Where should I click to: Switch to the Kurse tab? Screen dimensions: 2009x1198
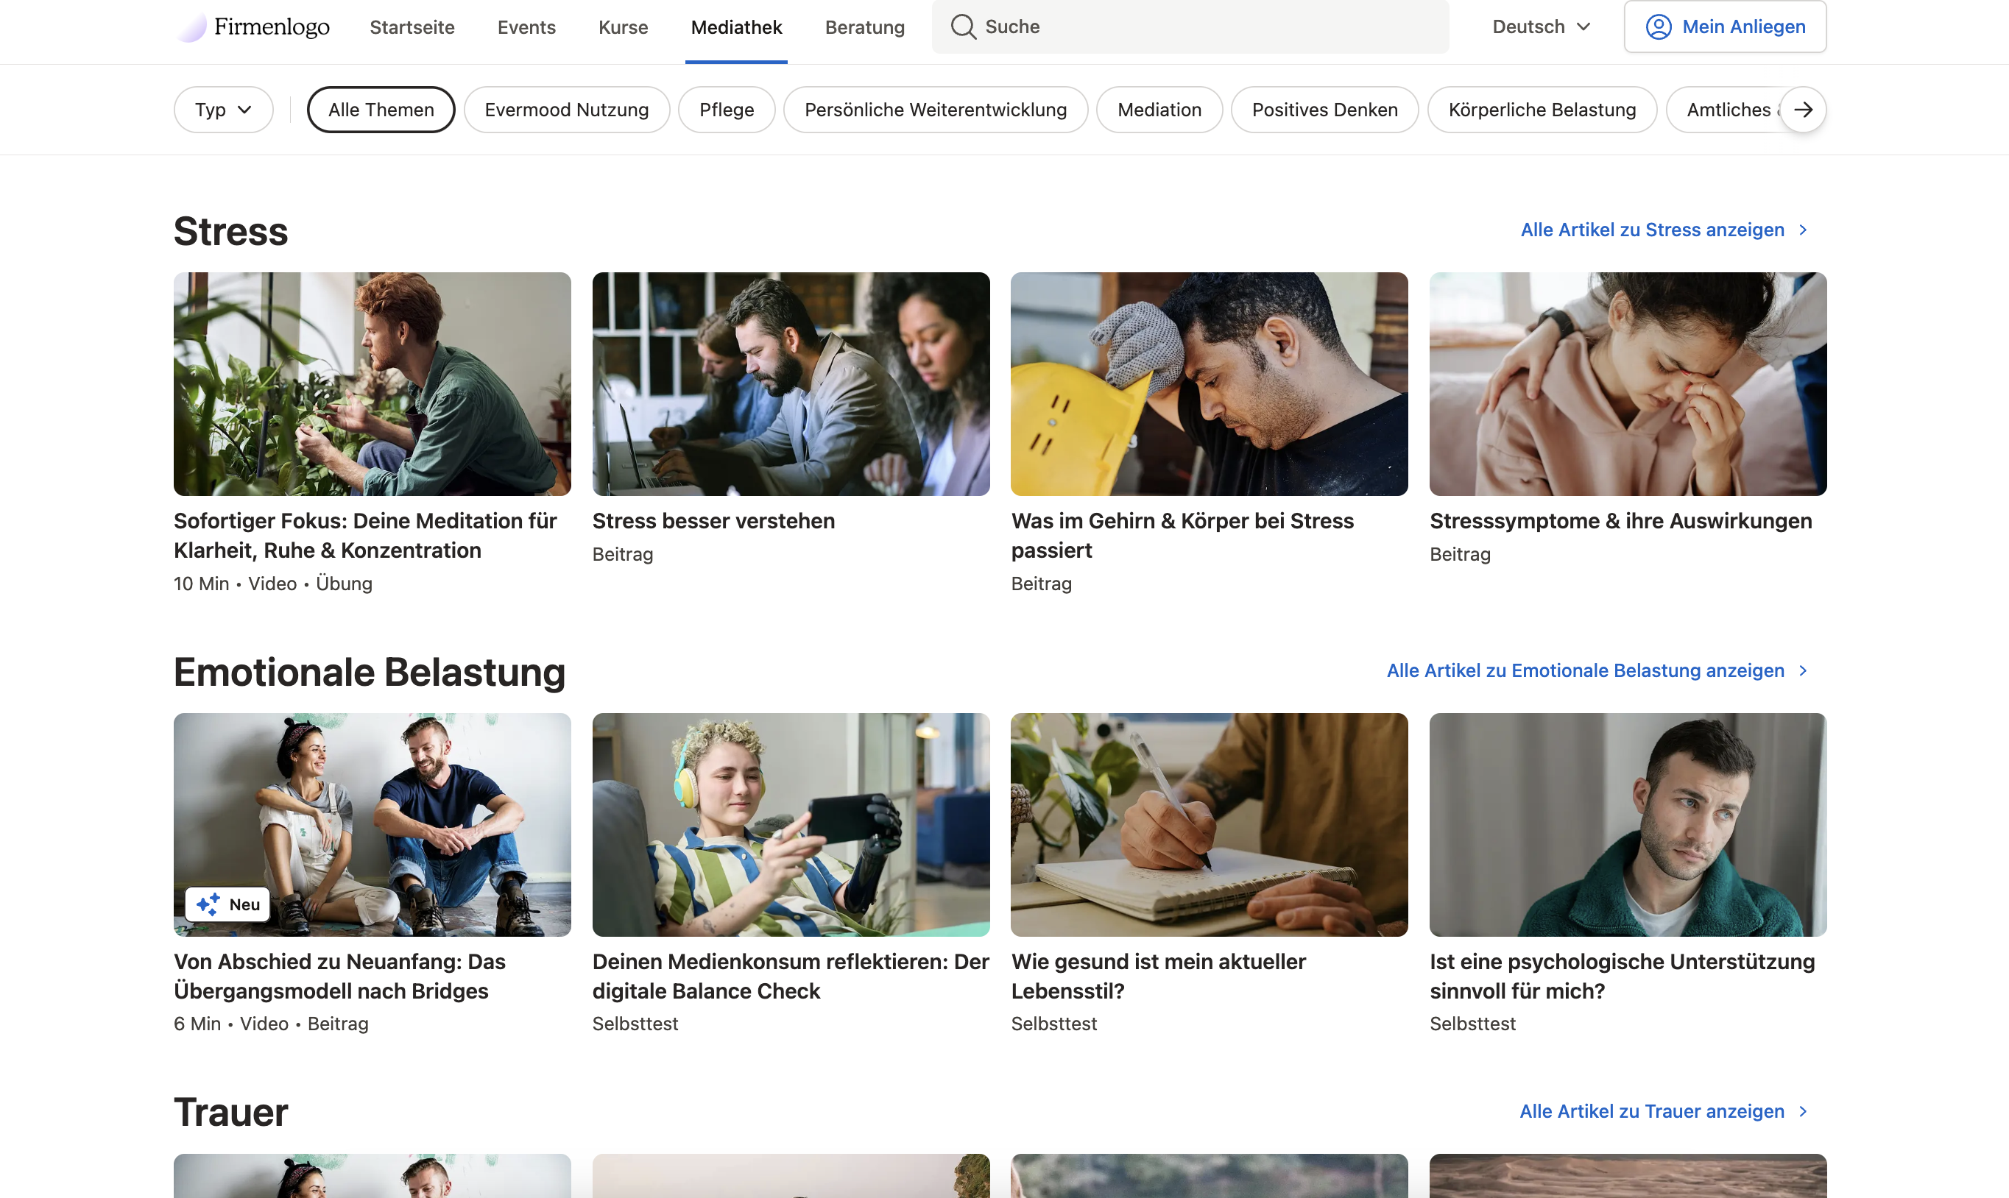pos(623,27)
